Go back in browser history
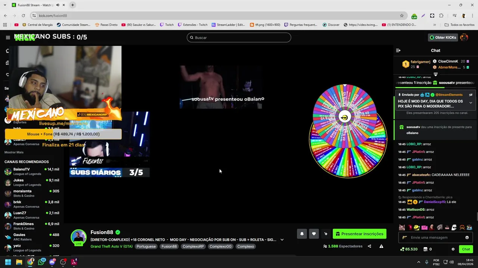This screenshot has width=478, height=268. tap(5, 16)
